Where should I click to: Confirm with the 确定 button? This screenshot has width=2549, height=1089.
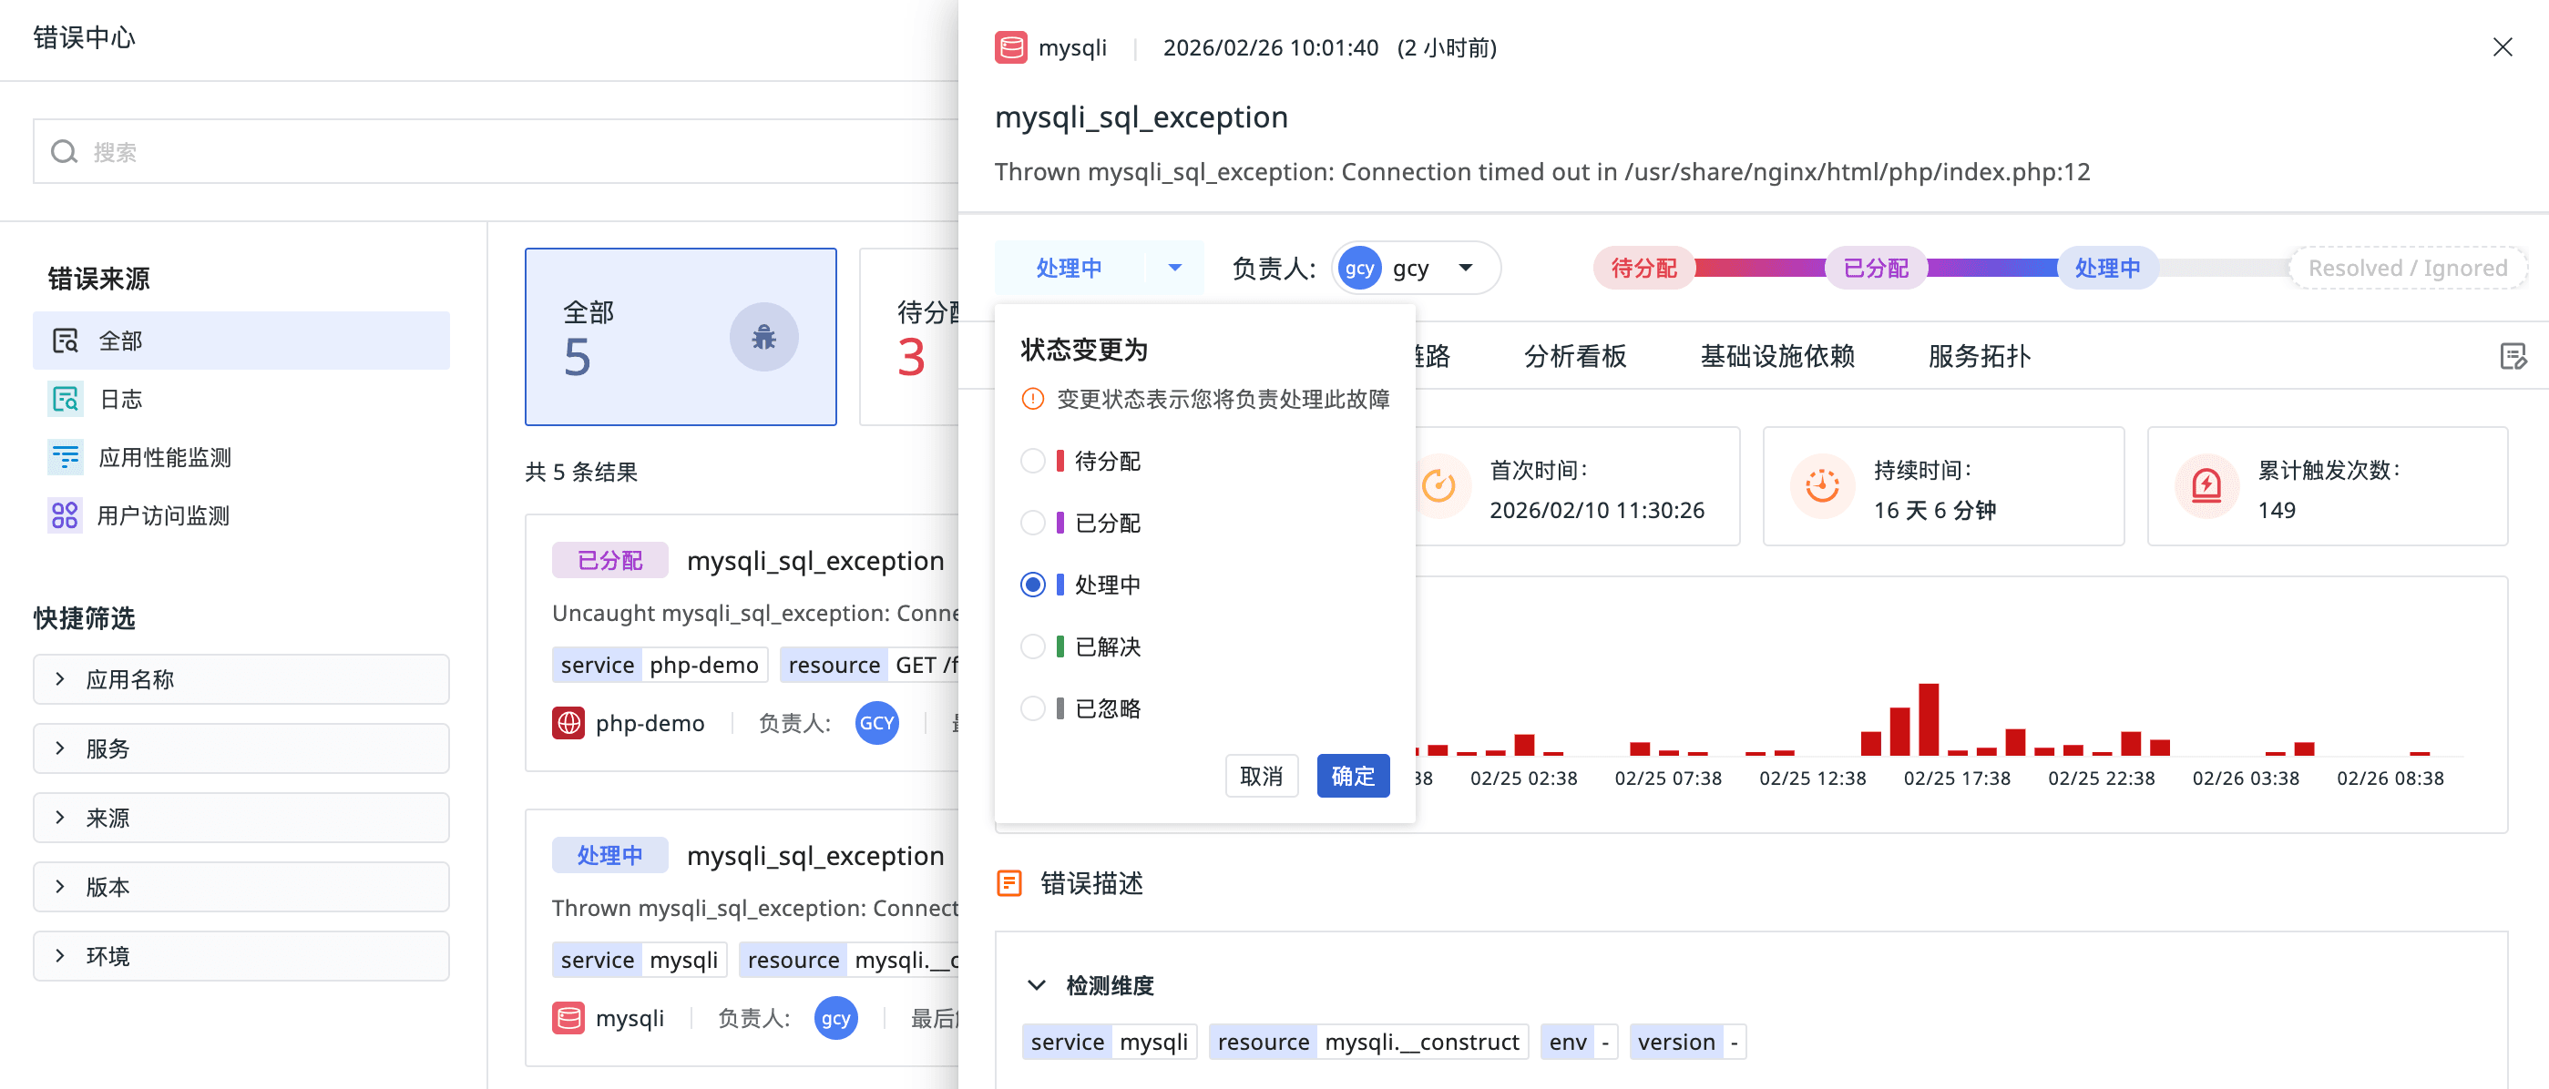[x=1352, y=777]
